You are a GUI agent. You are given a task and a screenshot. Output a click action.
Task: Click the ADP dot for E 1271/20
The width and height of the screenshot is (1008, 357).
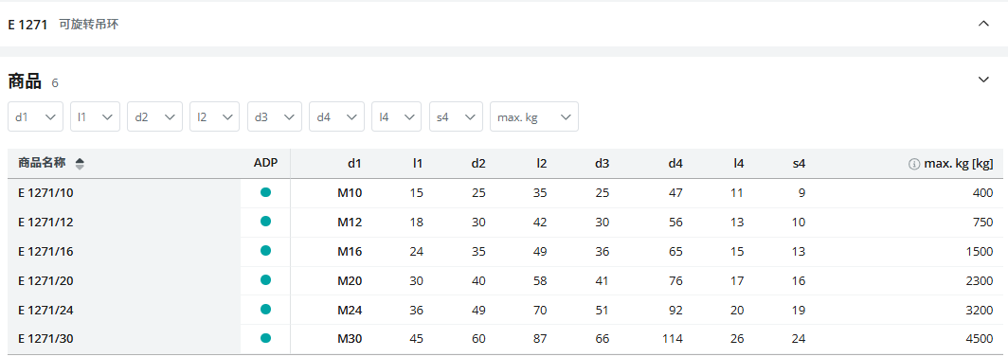[x=265, y=280]
